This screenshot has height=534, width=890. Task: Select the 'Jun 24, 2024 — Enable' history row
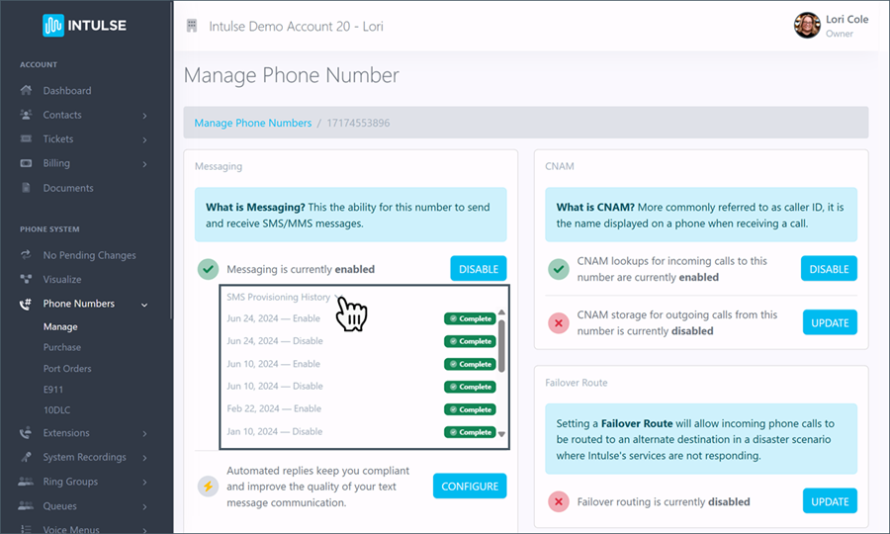[x=361, y=318]
